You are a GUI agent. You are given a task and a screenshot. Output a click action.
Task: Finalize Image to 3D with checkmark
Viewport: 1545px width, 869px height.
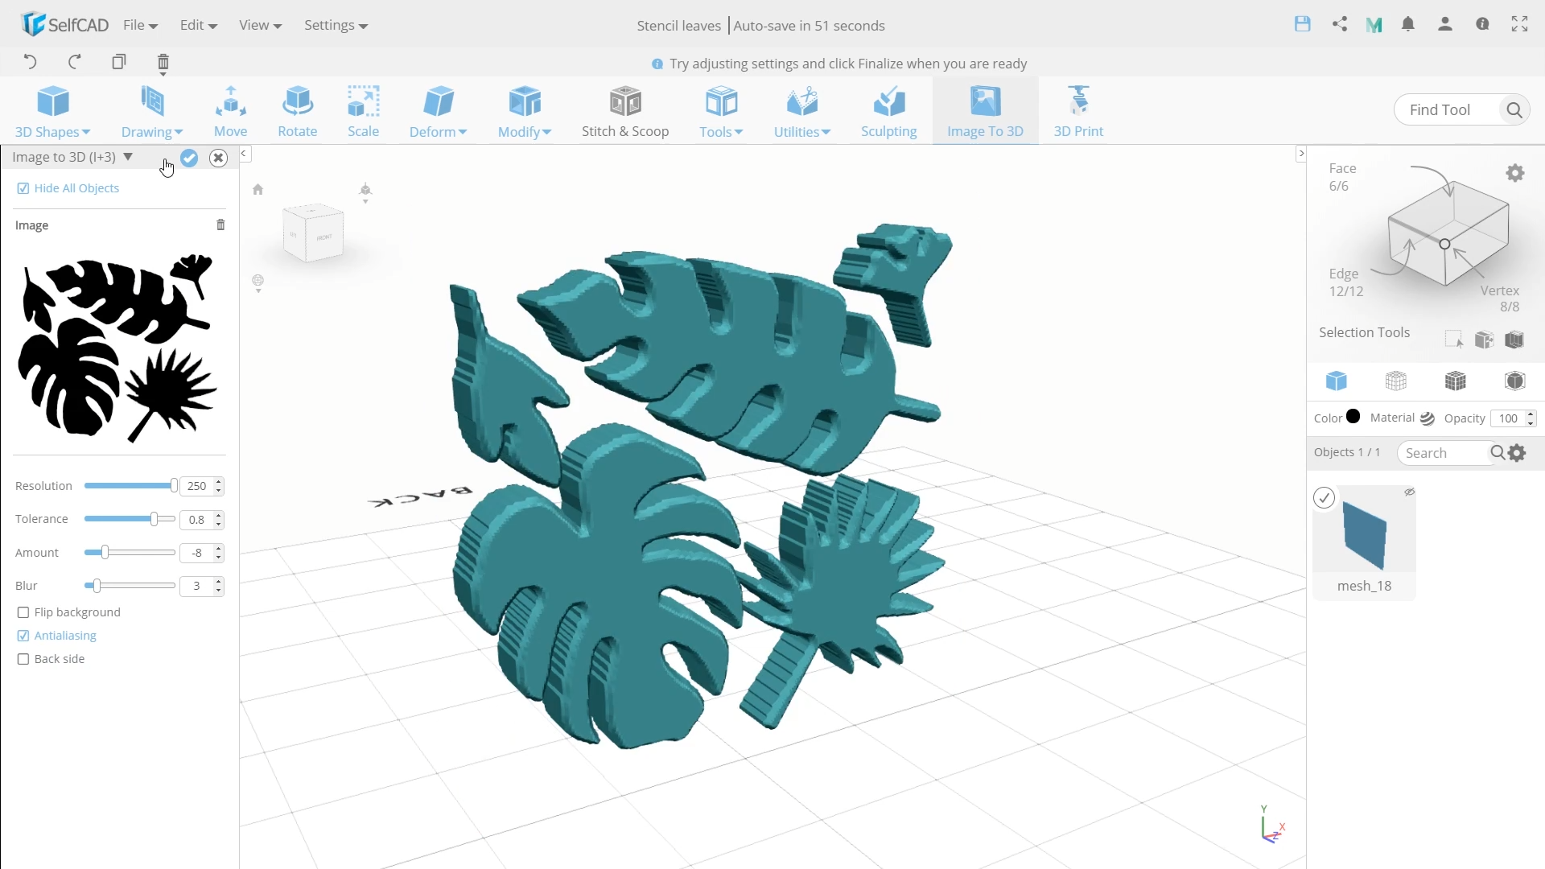coord(189,158)
